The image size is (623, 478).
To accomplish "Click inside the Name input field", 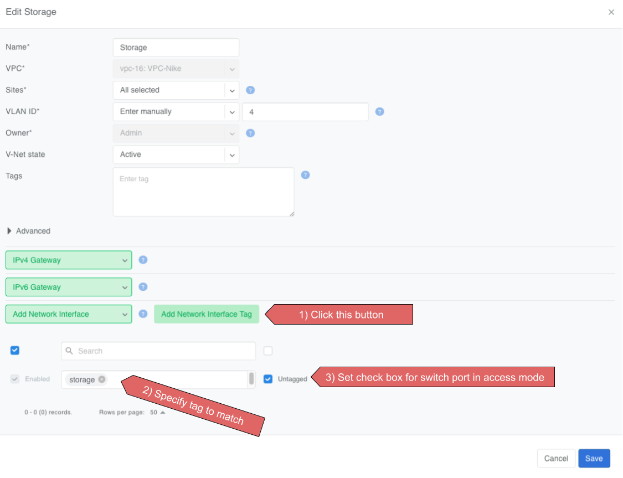I will point(176,47).
